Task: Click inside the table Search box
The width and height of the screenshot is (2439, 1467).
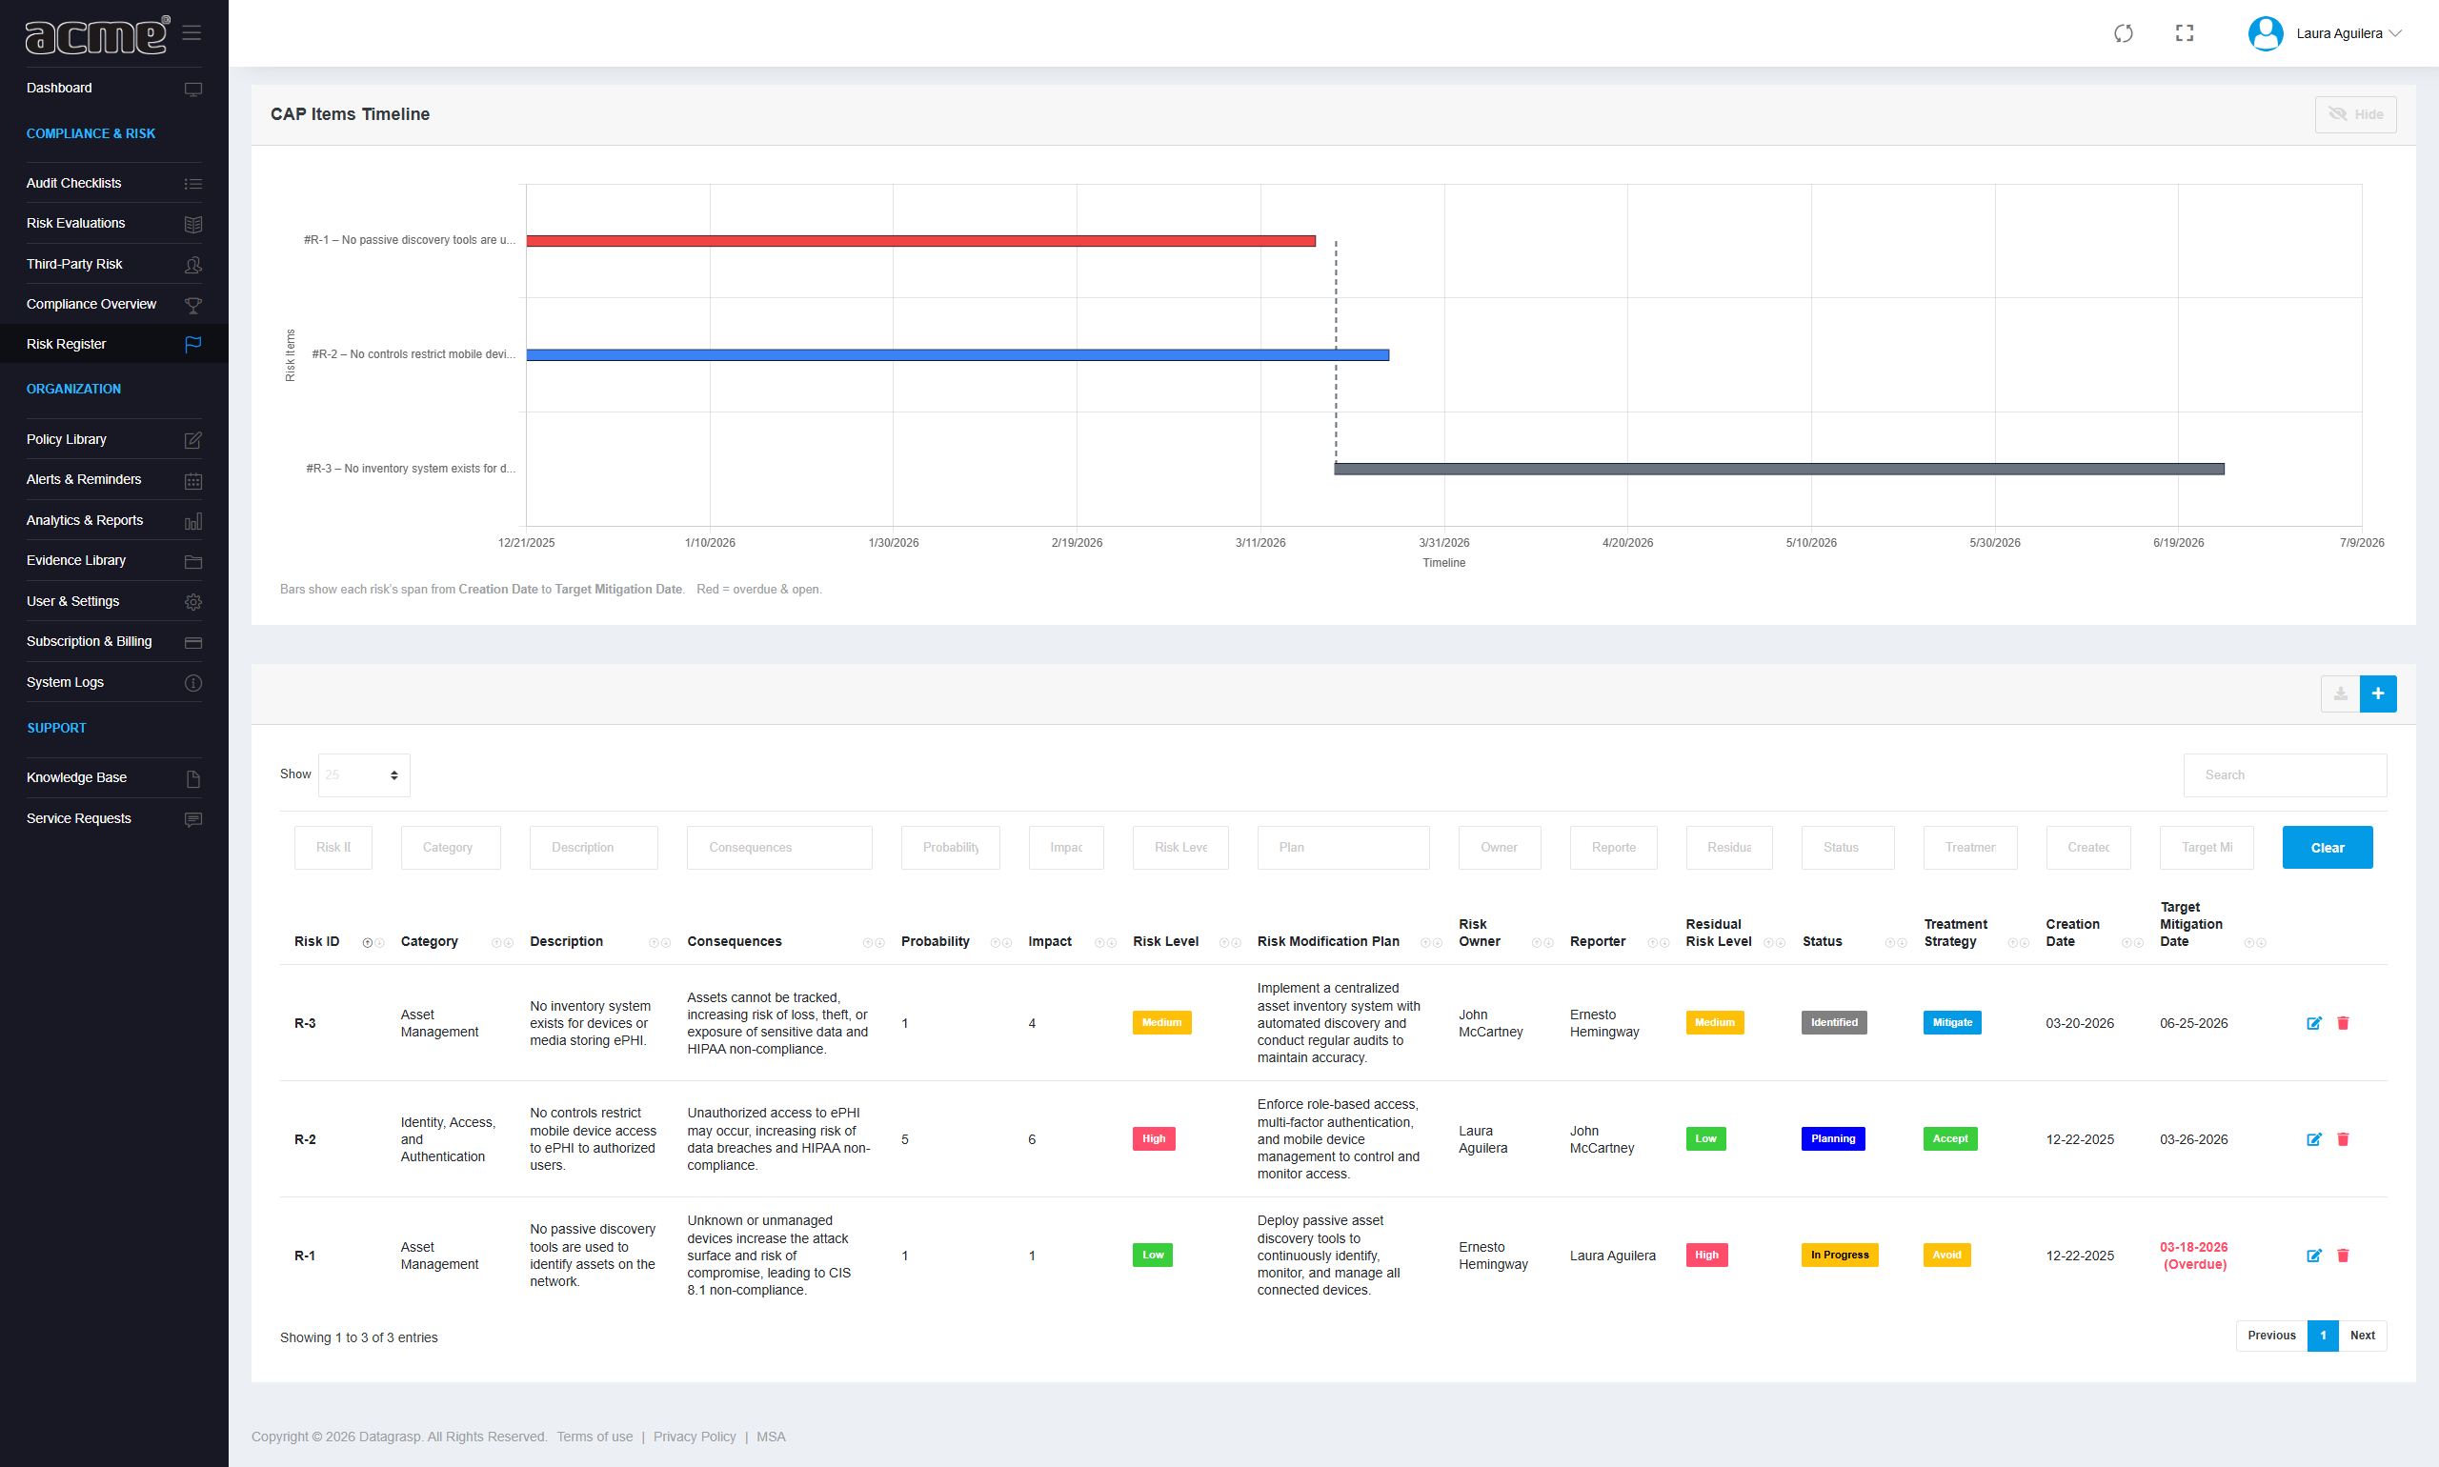Action: pyautogui.click(x=2284, y=774)
